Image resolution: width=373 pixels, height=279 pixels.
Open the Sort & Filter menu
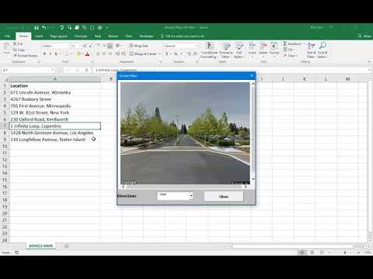(x=311, y=50)
